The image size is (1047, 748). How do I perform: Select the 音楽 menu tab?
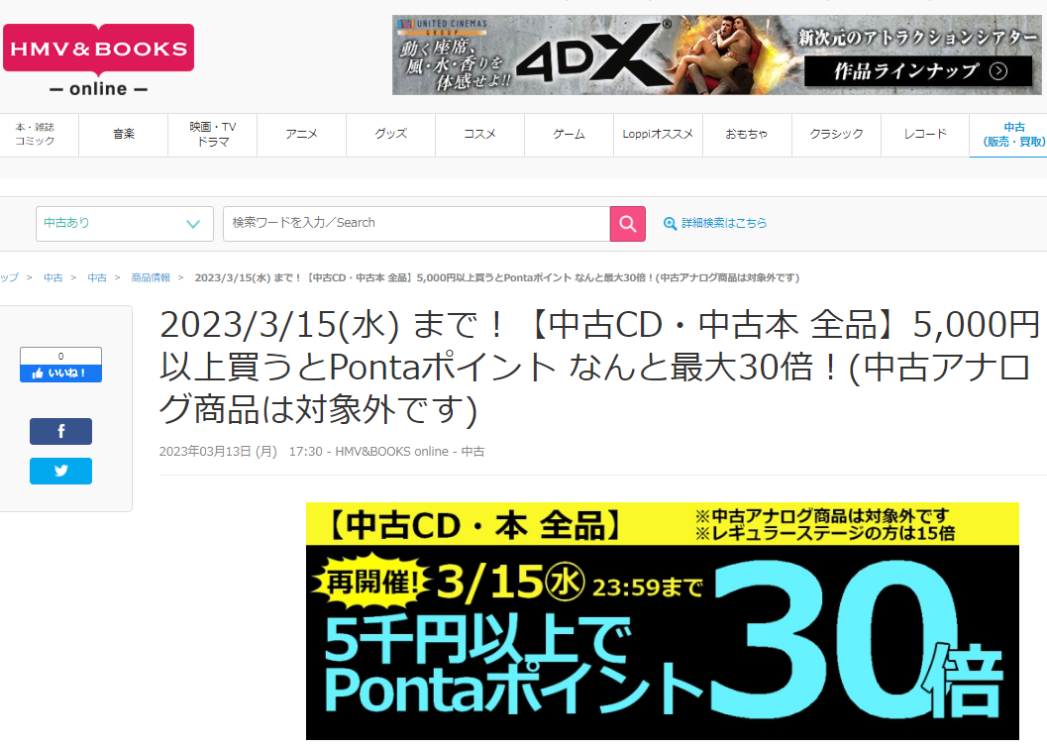coord(124,134)
